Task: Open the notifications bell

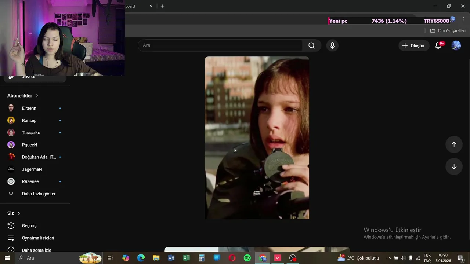Action: [x=438, y=45]
